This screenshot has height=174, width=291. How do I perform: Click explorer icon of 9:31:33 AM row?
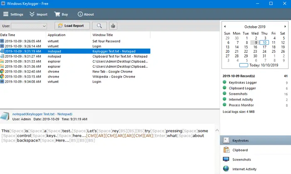(2, 61)
